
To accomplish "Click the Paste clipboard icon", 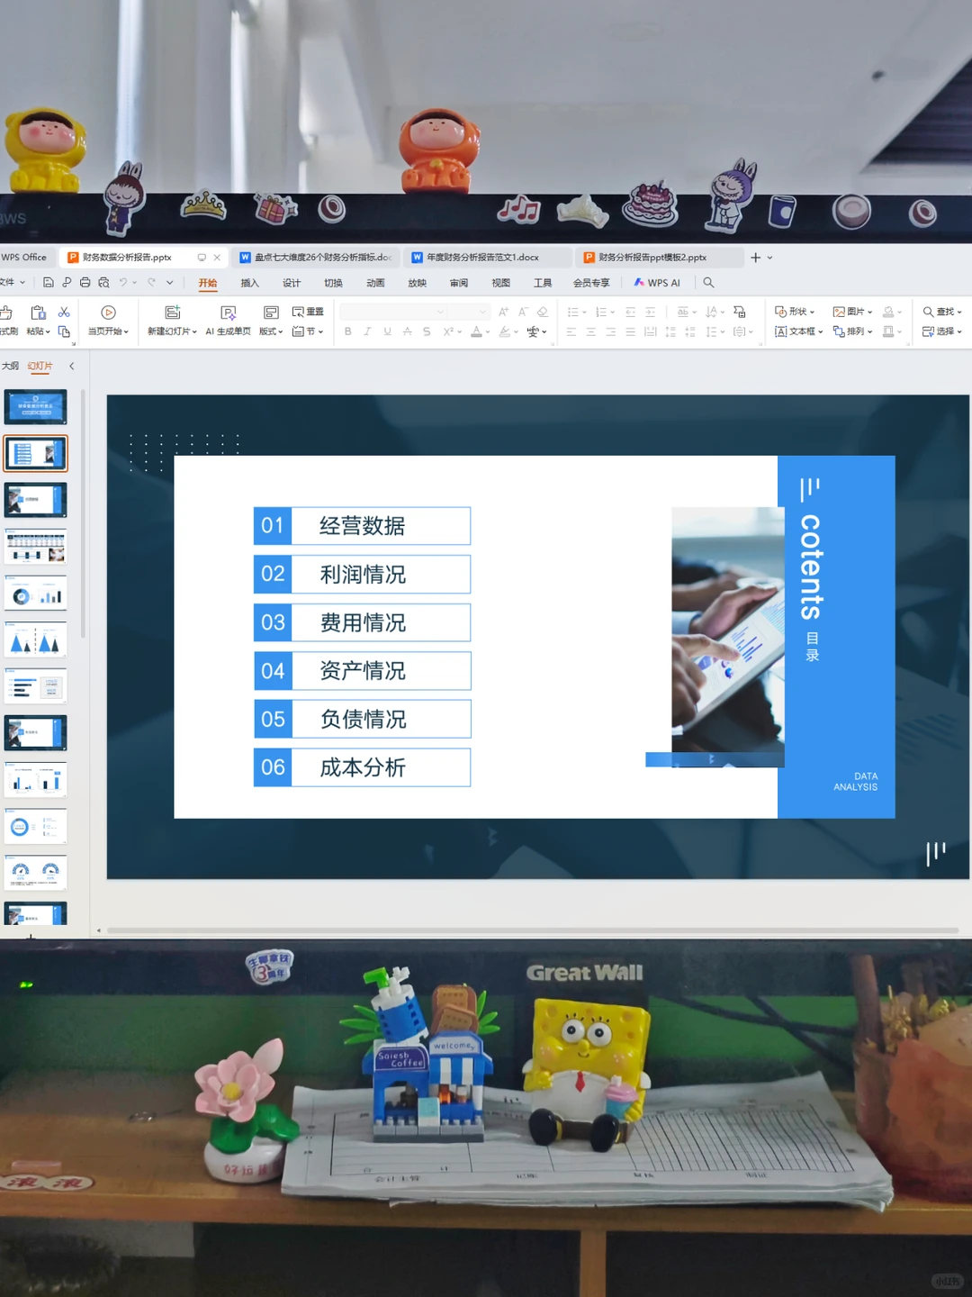I will (x=38, y=313).
